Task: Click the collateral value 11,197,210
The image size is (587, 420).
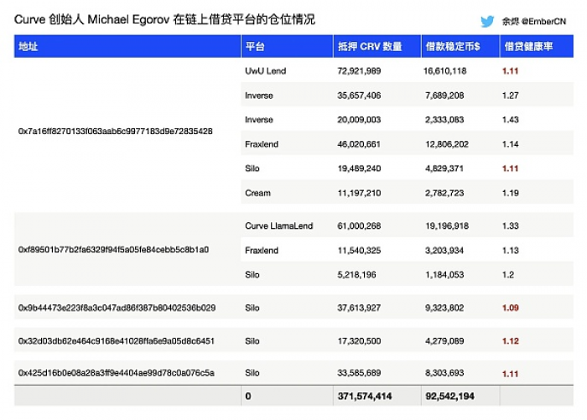Action: (x=359, y=193)
